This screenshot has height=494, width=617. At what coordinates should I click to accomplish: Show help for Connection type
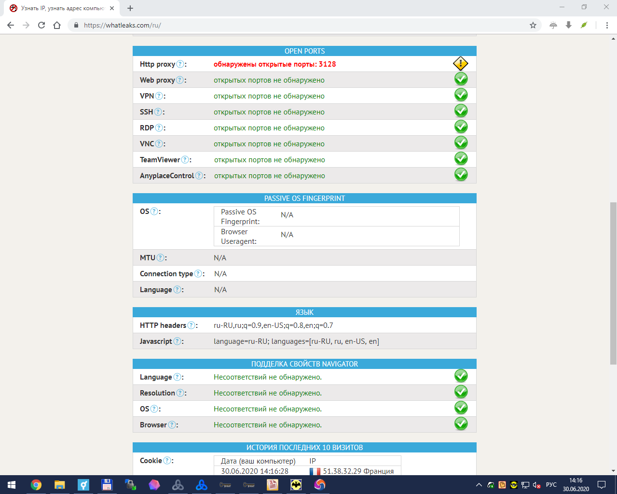tap(198, 274)
